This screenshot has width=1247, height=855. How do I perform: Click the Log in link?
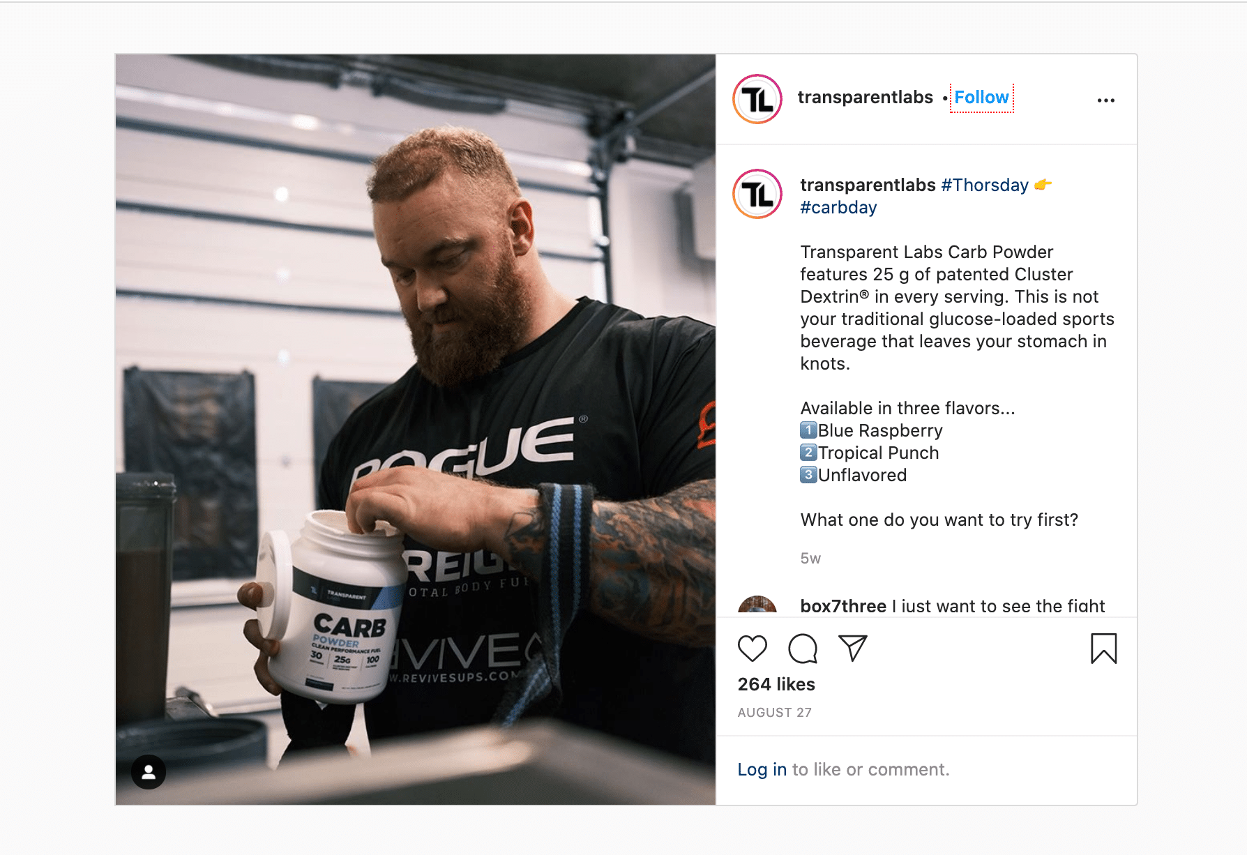tap(762, 769)
